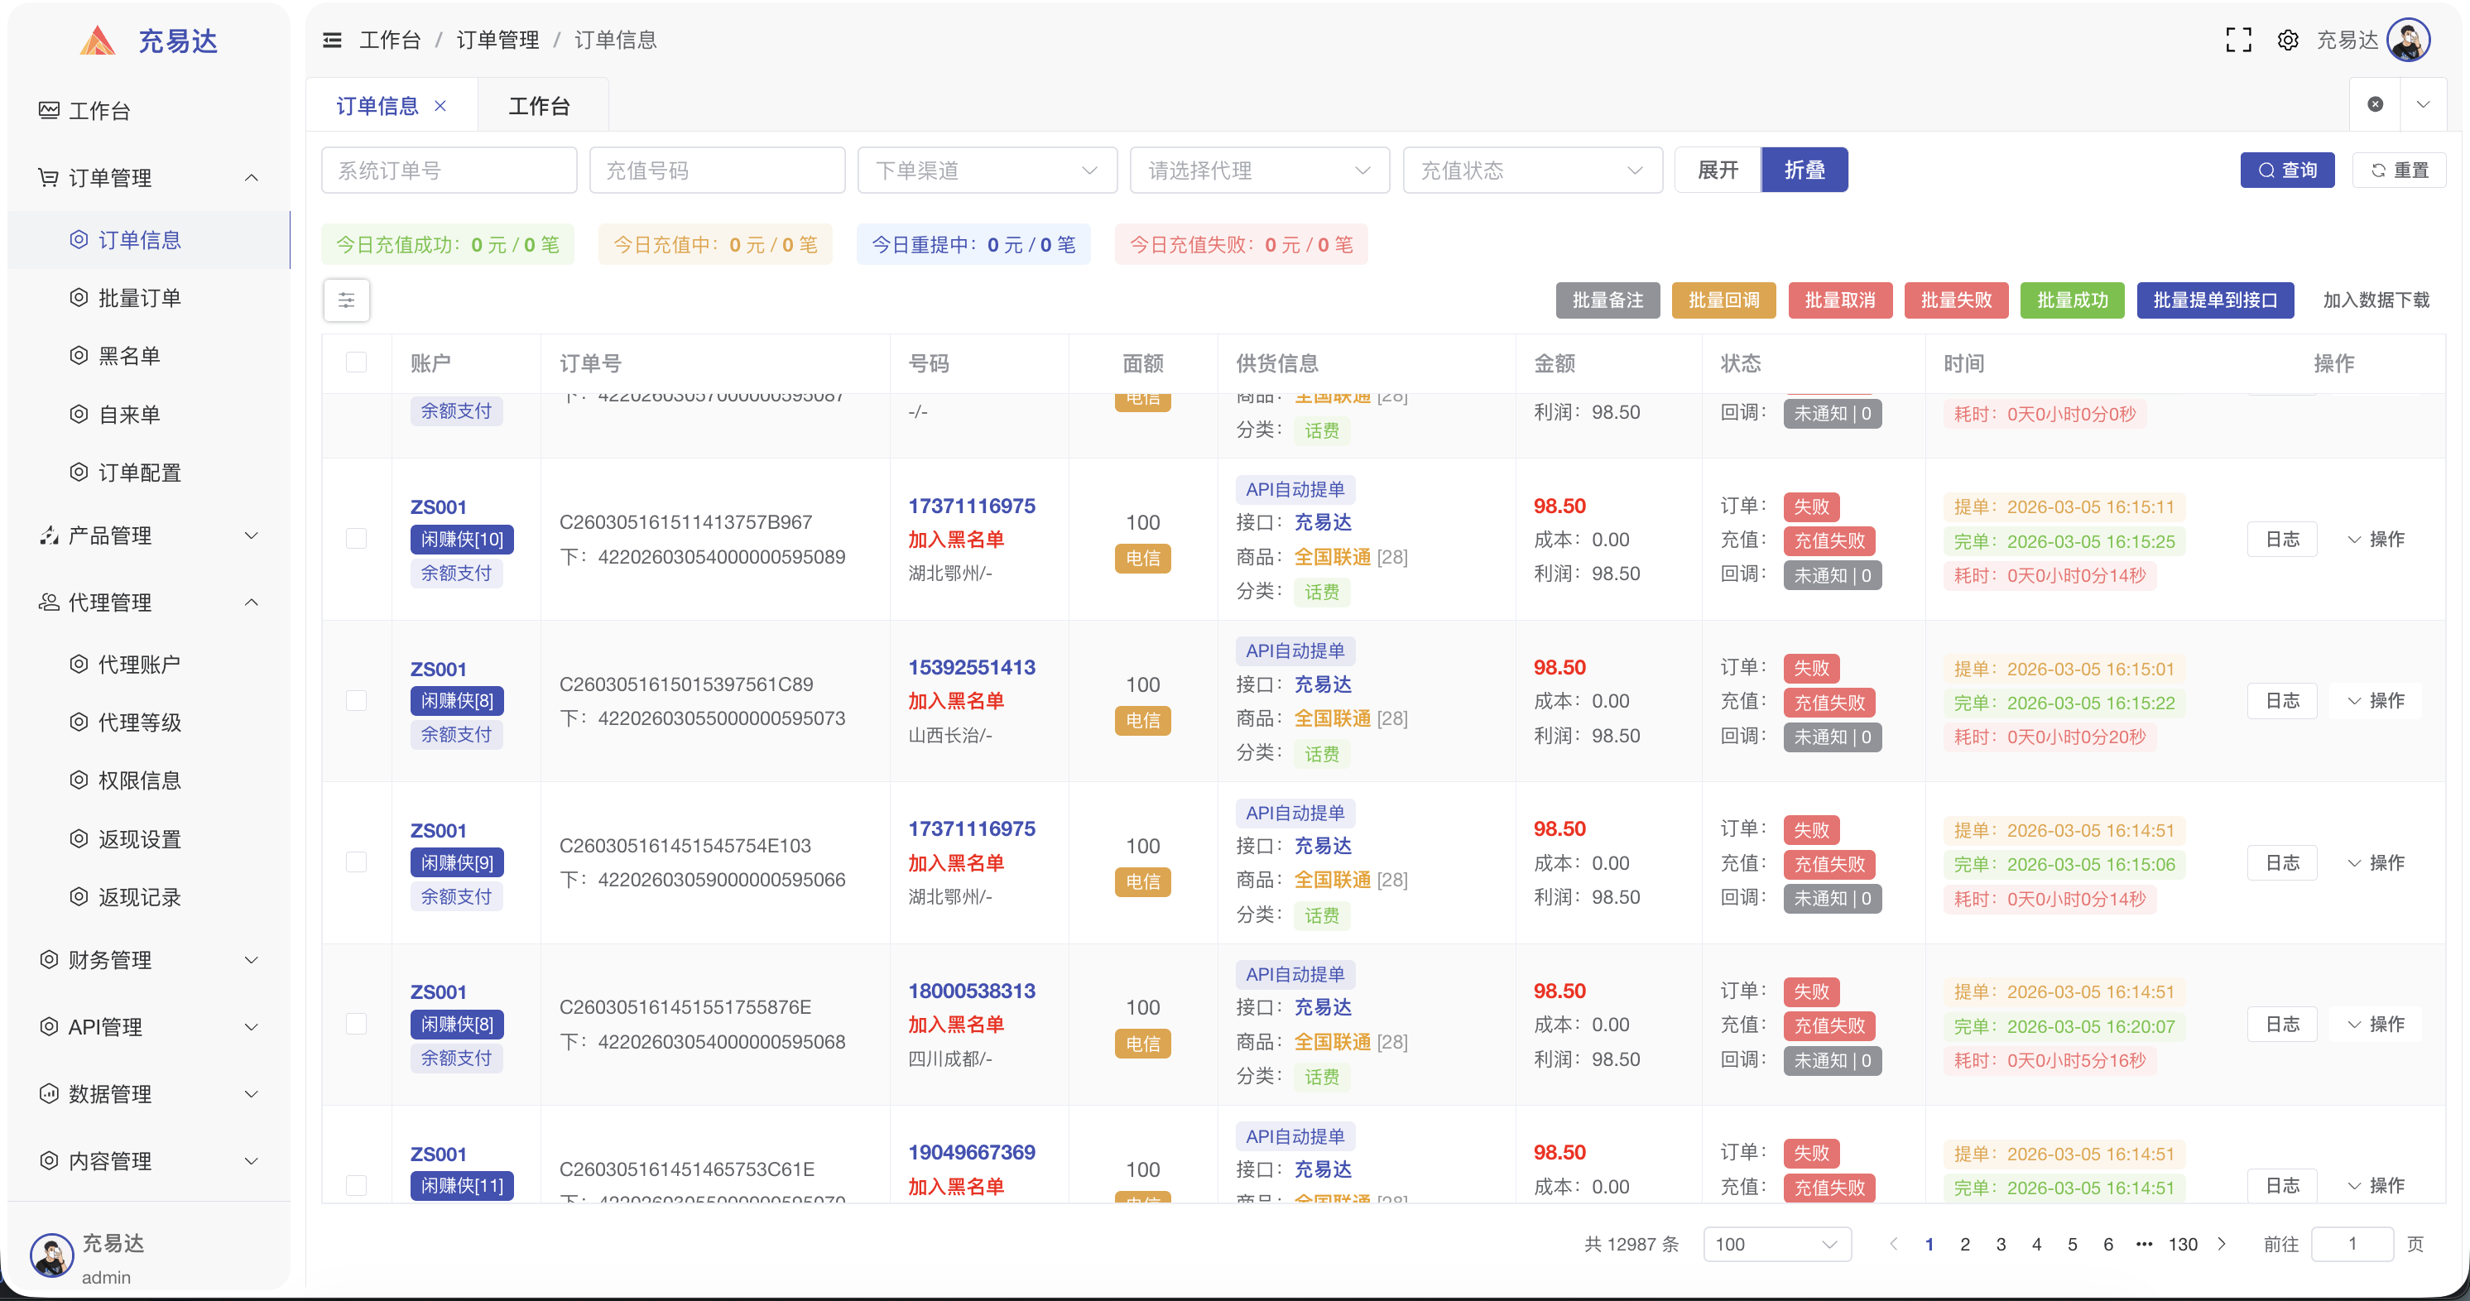Click the 批量提单到接口 button
Screen dimensions: 2470x1301
[2215, 300]
